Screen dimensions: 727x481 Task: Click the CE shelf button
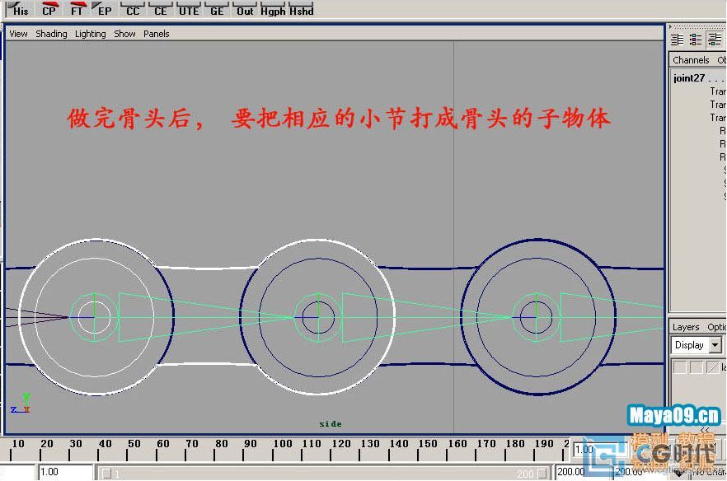click(161, 9)
